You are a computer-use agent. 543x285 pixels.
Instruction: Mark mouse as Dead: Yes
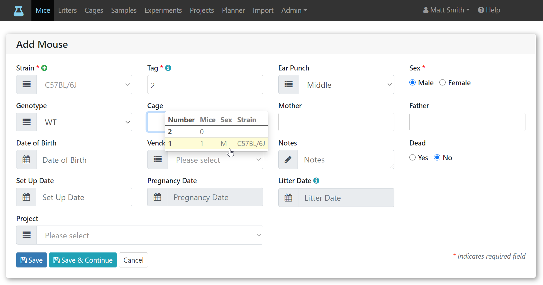click(x=412, y=157)
